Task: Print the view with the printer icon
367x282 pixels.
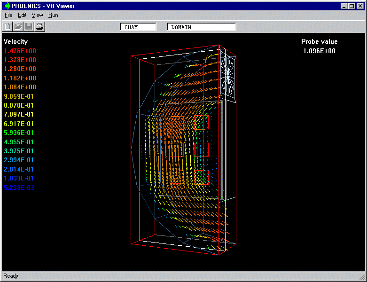Action: [39, 26]
